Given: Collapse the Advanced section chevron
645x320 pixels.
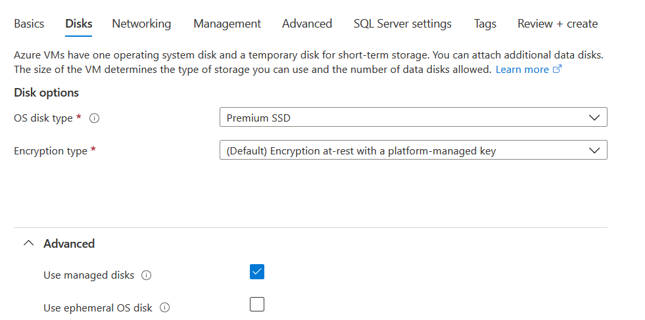Looking at the screenshot, I should pos(28,243).
